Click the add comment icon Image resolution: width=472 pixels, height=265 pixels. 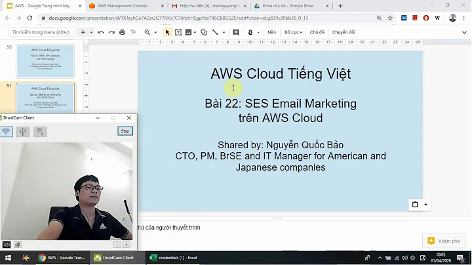236,32
